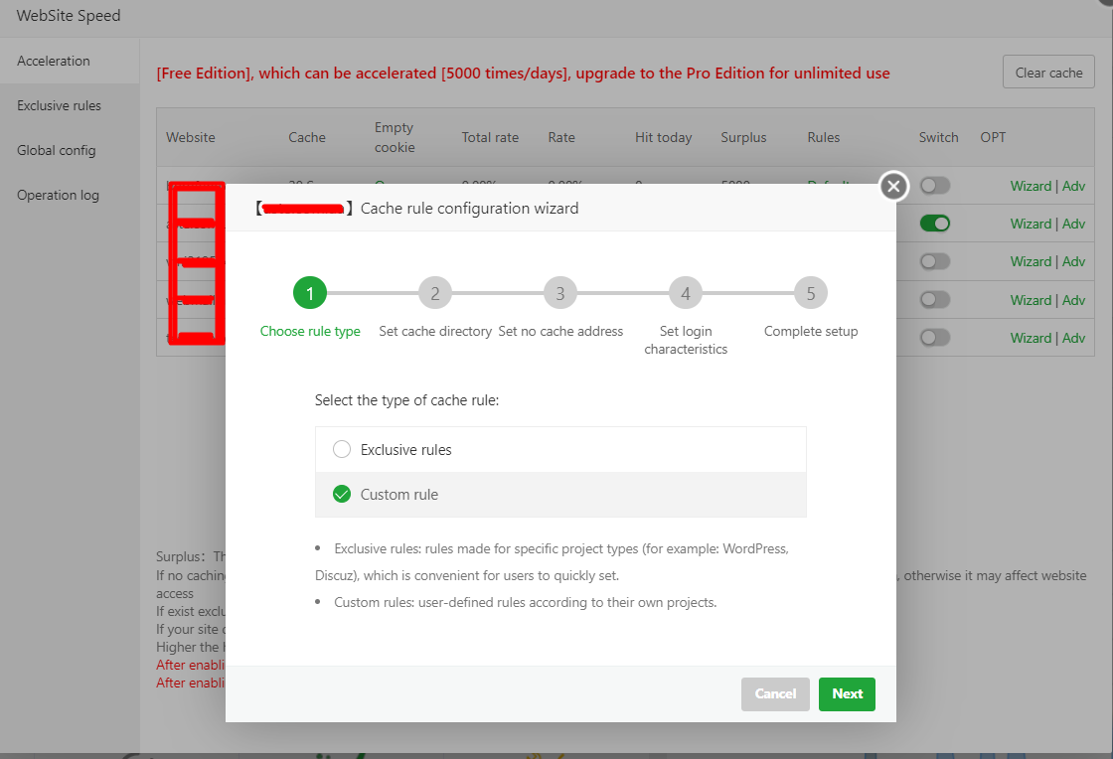
Task: Open Wizard link in first website row
Action: pos(1031,186)
